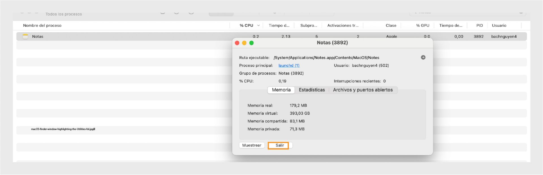Switch to the Estadísticas tab

pyautogui.click(x=312, y=90)
